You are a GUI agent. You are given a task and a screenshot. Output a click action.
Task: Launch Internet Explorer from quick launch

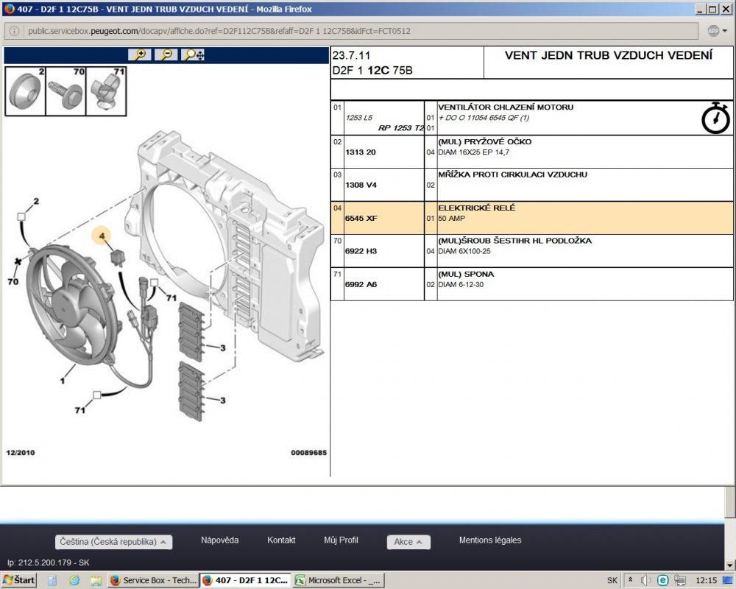[74, 581]
